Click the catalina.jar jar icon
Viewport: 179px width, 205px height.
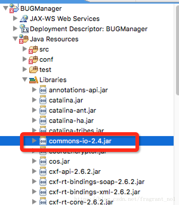pos(43,100)
